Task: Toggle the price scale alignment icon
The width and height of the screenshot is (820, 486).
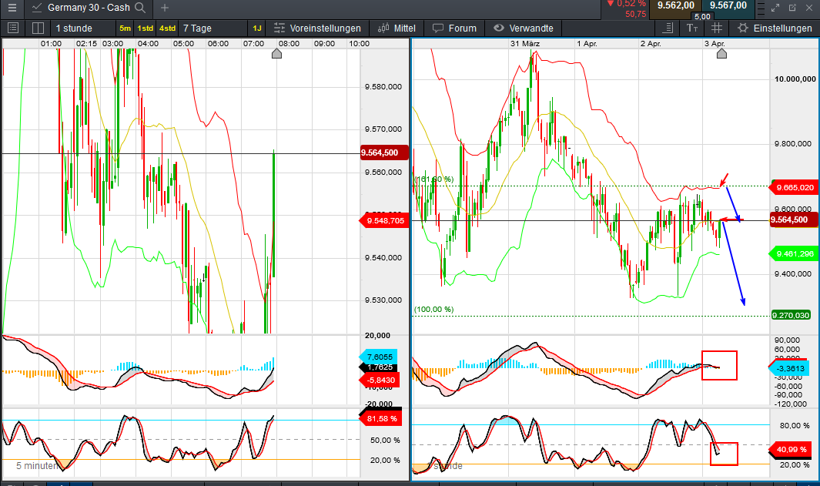Action: pos(668,28)
